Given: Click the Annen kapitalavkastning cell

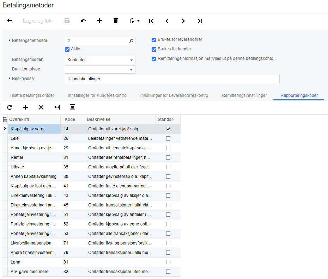Looking at the screenshot, I should (x=34, y=176).
